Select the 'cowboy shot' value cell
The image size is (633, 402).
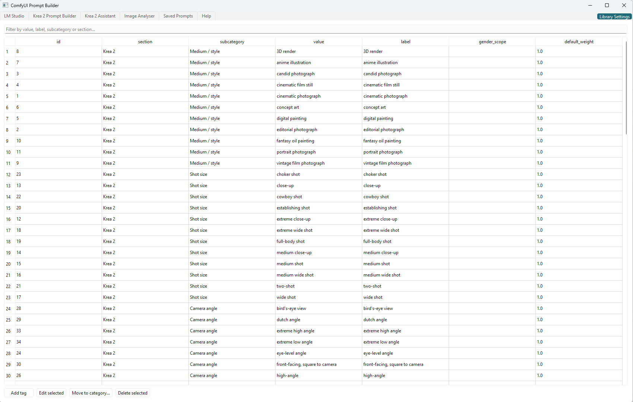pyautogui.click(x=319, y=197)
